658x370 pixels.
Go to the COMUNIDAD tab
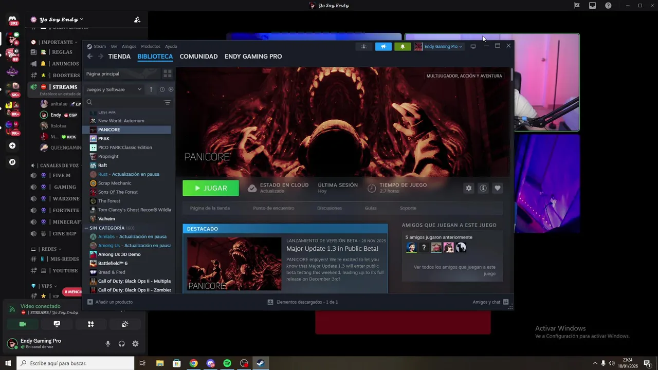click(198, 57)
